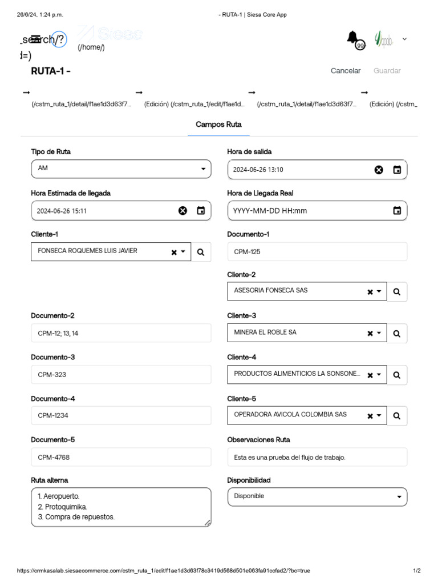The image size is (438, 585).
Task: Select the Campos Ruta tab
Action: [218, 125]
